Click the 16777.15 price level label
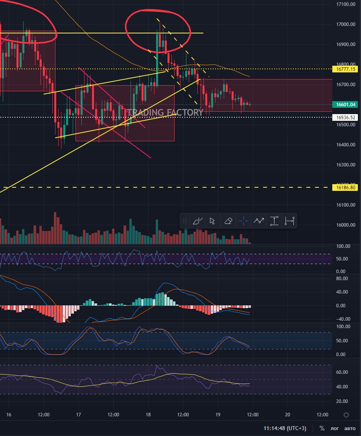Viewport: 361px width, 436px height. click(346, 69)
